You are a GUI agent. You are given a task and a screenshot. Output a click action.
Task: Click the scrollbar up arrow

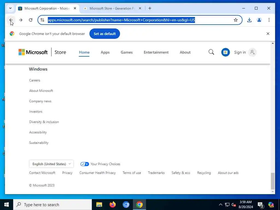(273, 43)
